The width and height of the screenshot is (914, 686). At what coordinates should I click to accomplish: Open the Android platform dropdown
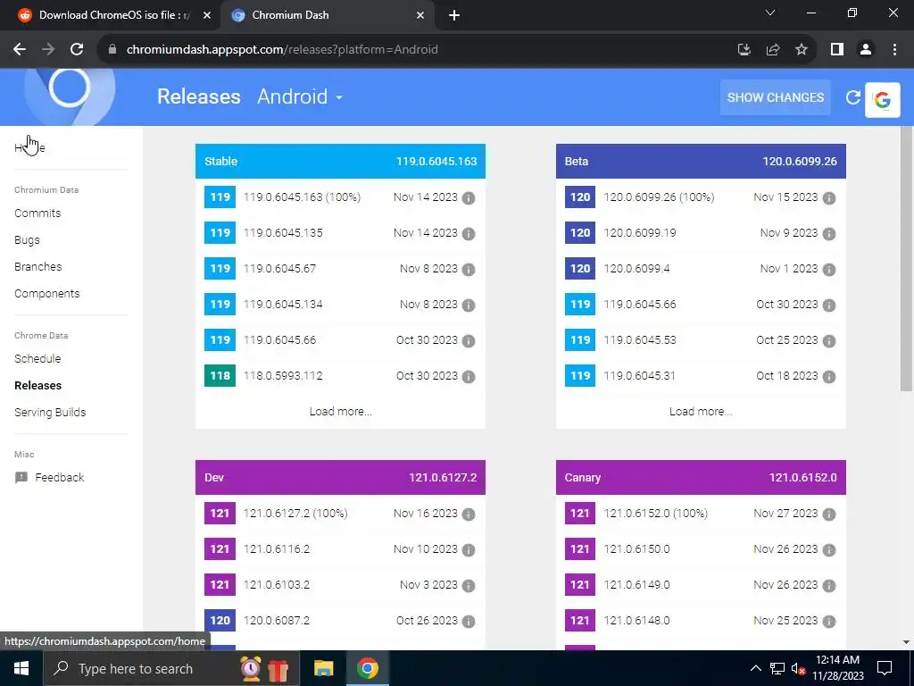300,96
